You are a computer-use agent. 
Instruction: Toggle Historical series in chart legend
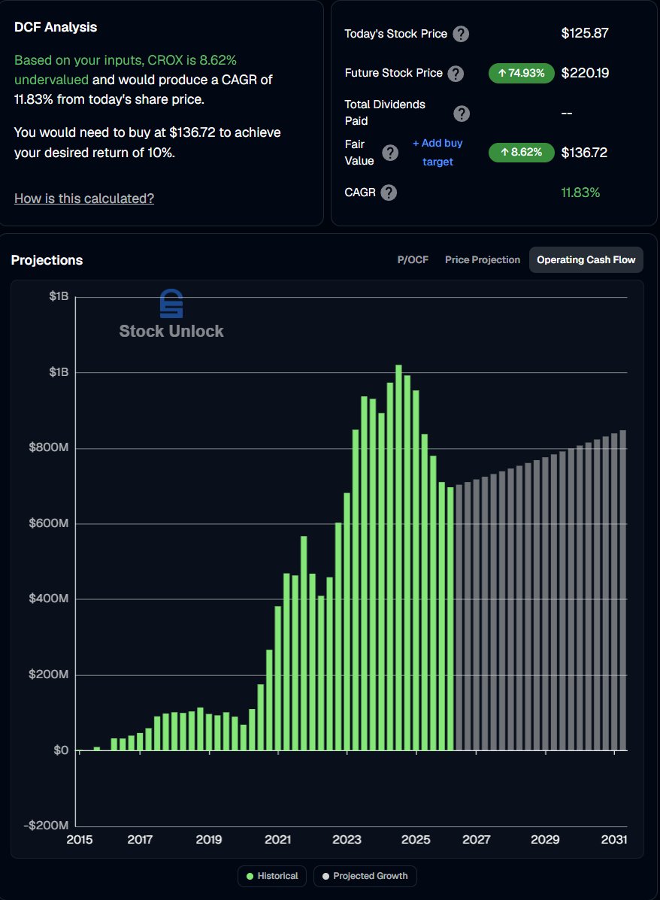pyautogui.click(x=272, y=876)
